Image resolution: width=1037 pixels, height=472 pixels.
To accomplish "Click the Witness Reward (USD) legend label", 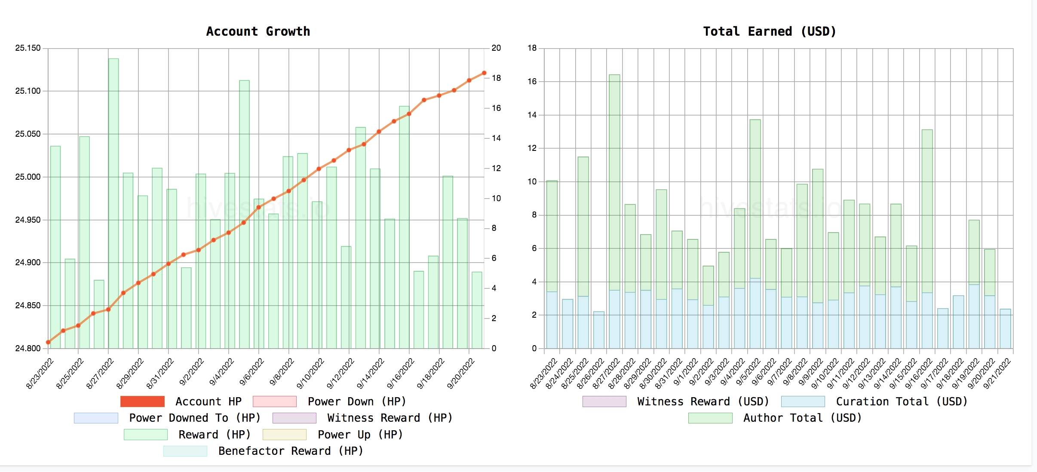I will coord(703,402).
